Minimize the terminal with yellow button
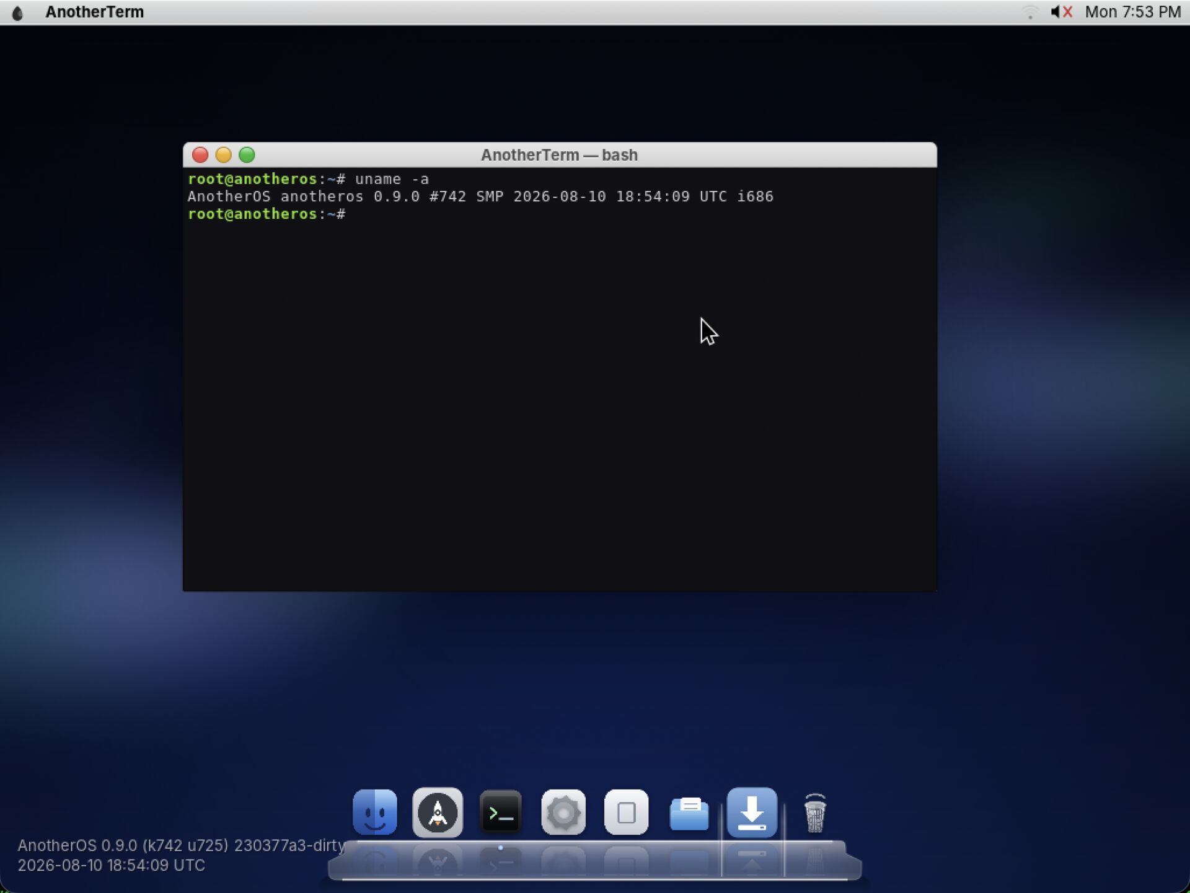Screen dimensions: 1190x893 pyautogui.click(x=223, y=155)
